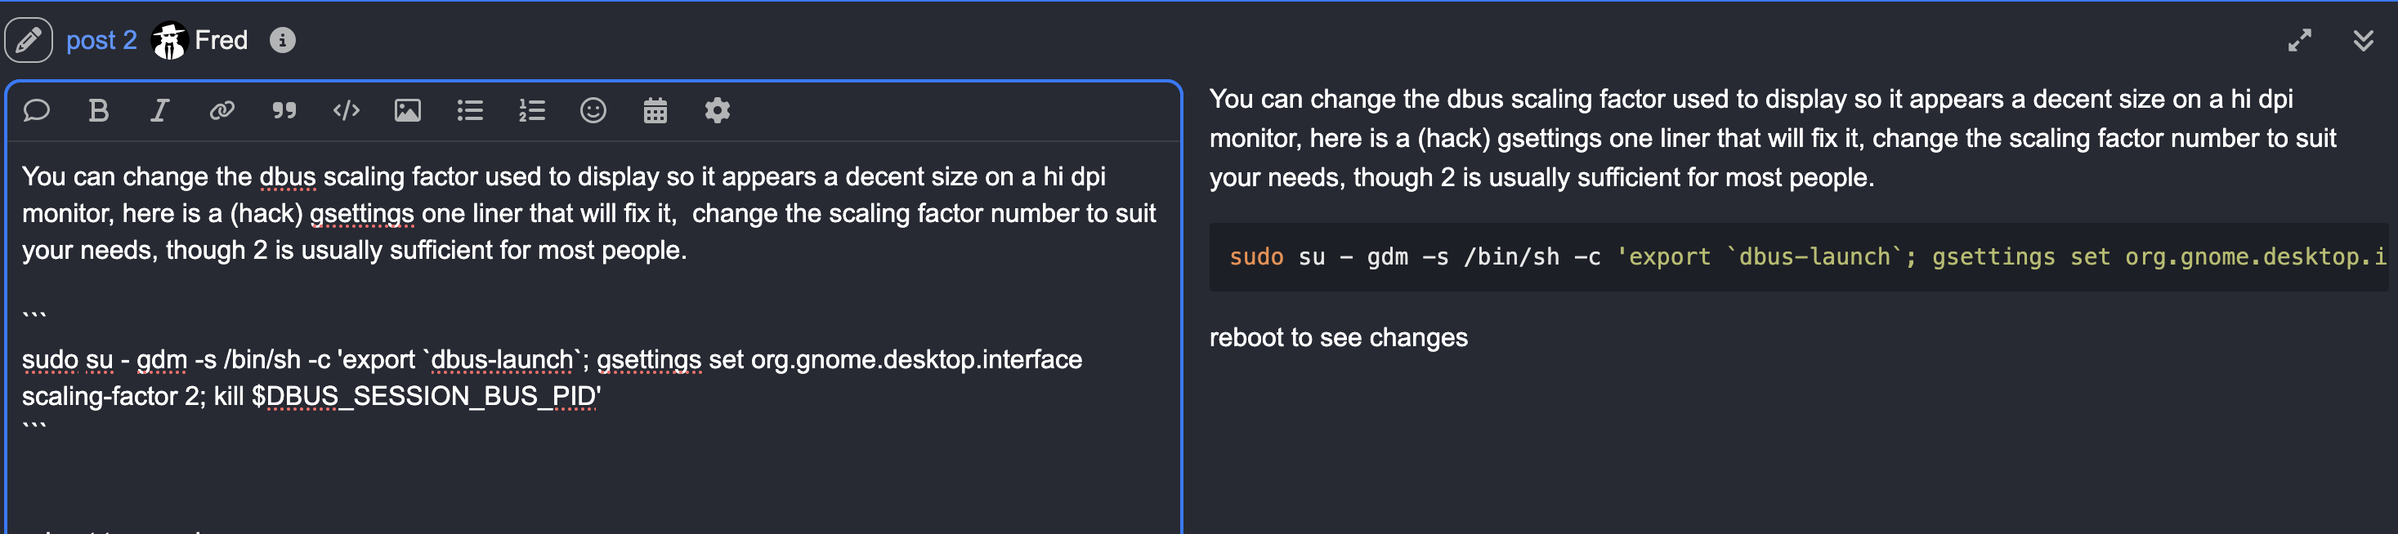The image size is (2398, 534).
Task: Show edit info via the info icon
Action: tap(283, 40)
